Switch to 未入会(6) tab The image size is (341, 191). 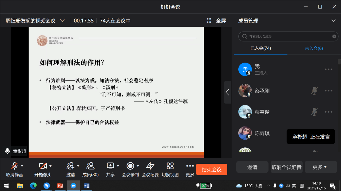(x=314, y=48)
